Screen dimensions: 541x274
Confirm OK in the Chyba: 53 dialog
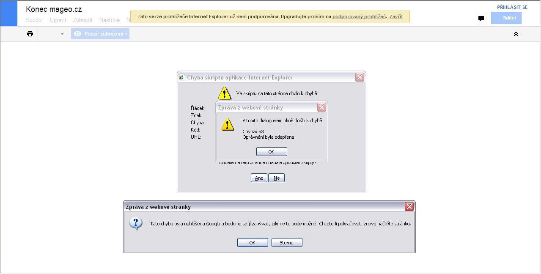(272, 151)
